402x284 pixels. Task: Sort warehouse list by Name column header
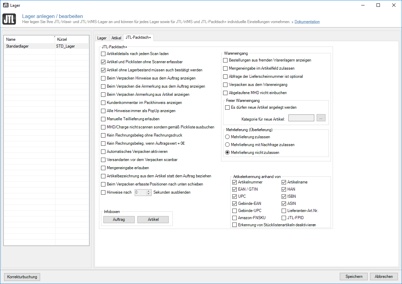[x=29, y=39]
